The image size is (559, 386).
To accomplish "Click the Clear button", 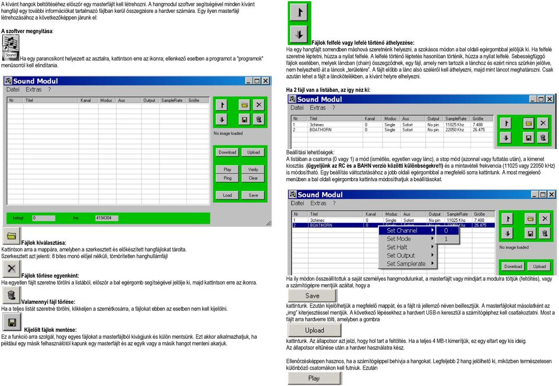I will [253, 178].
